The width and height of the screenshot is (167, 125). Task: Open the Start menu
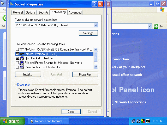tap(13, 121)
